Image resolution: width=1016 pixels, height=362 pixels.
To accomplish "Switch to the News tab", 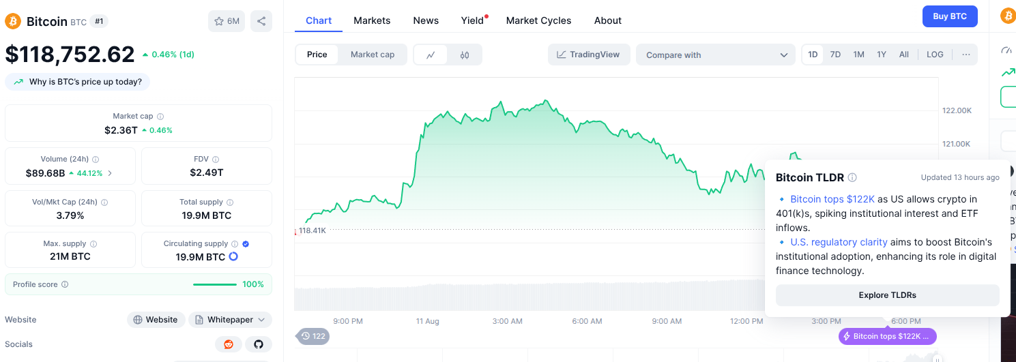I will (426, 20).
